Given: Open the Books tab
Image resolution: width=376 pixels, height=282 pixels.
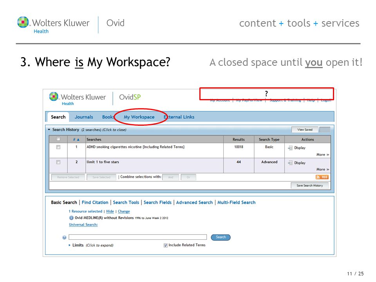Looking at the screenshot, I should coord(108,117).
